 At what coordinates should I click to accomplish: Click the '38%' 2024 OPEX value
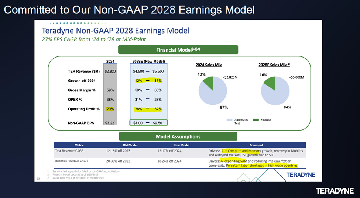[110, 100]
